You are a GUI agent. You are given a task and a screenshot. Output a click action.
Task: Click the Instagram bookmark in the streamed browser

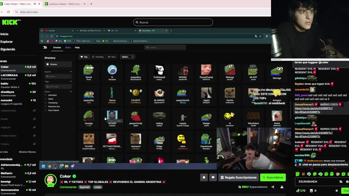pyautogui.click(x=48, y=41)
